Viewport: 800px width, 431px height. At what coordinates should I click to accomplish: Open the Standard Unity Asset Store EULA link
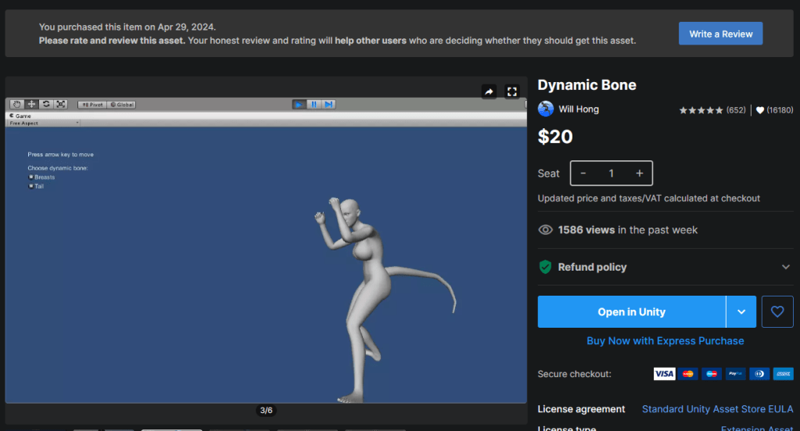click(717, 409)
